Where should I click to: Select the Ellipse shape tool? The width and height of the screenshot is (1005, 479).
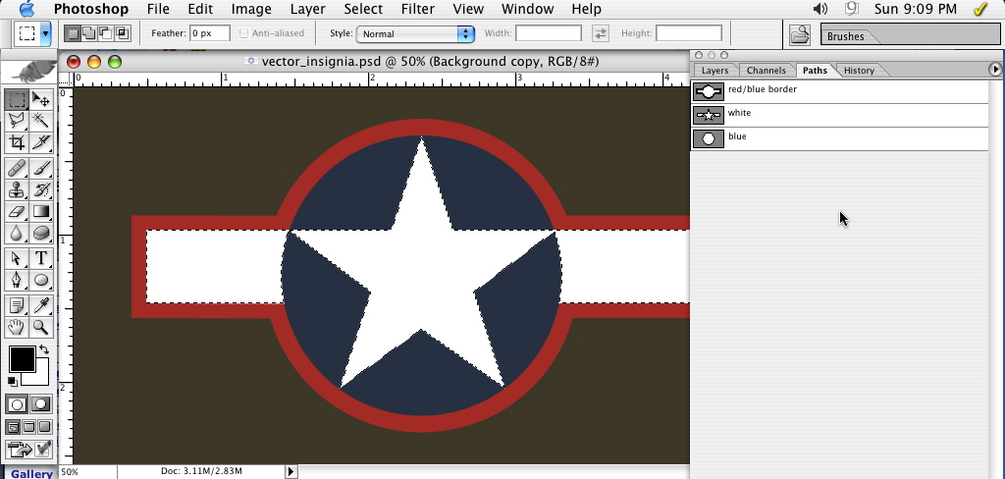41,280
